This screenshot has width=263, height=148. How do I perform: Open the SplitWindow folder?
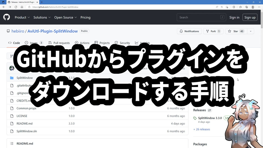pos(25,78)
